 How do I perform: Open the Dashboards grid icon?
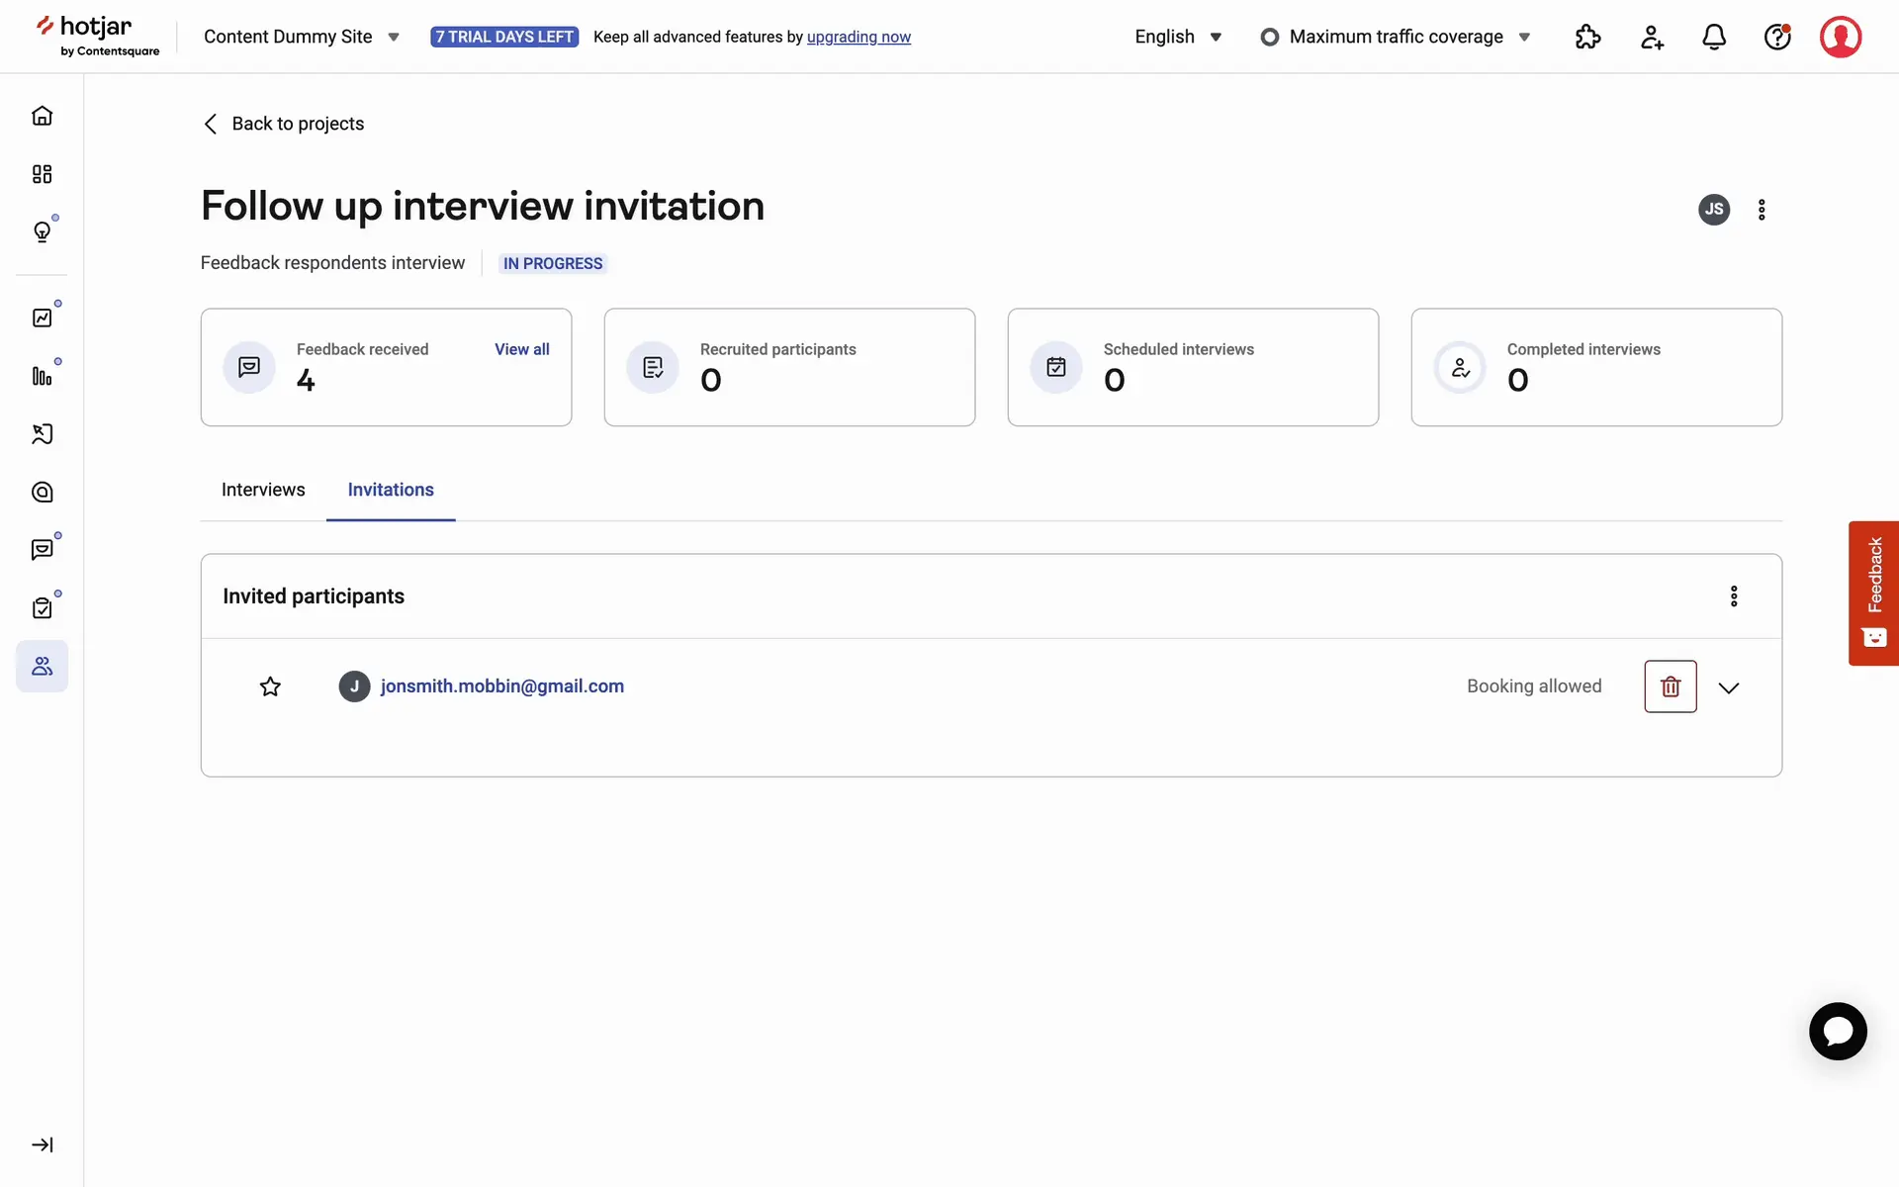[x=42, y=174]
